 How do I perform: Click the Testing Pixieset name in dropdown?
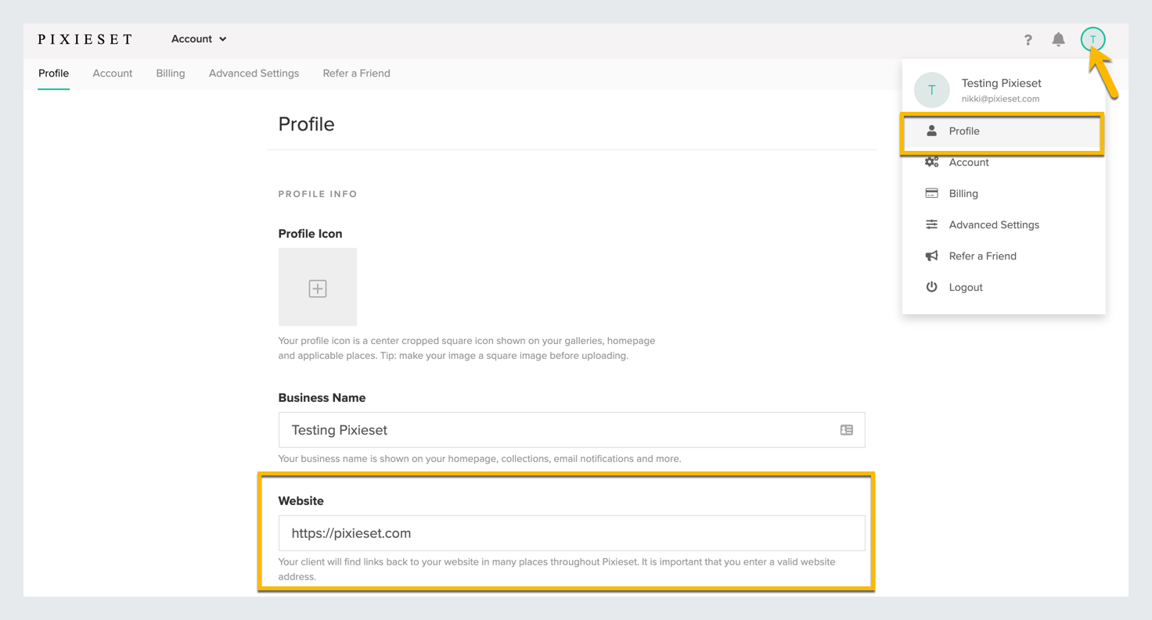coord(1001,83)
